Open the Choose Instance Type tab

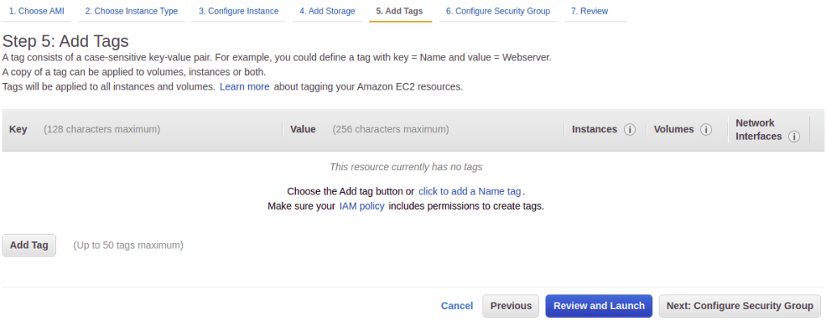pyautogui.click(x=131, y=11)
